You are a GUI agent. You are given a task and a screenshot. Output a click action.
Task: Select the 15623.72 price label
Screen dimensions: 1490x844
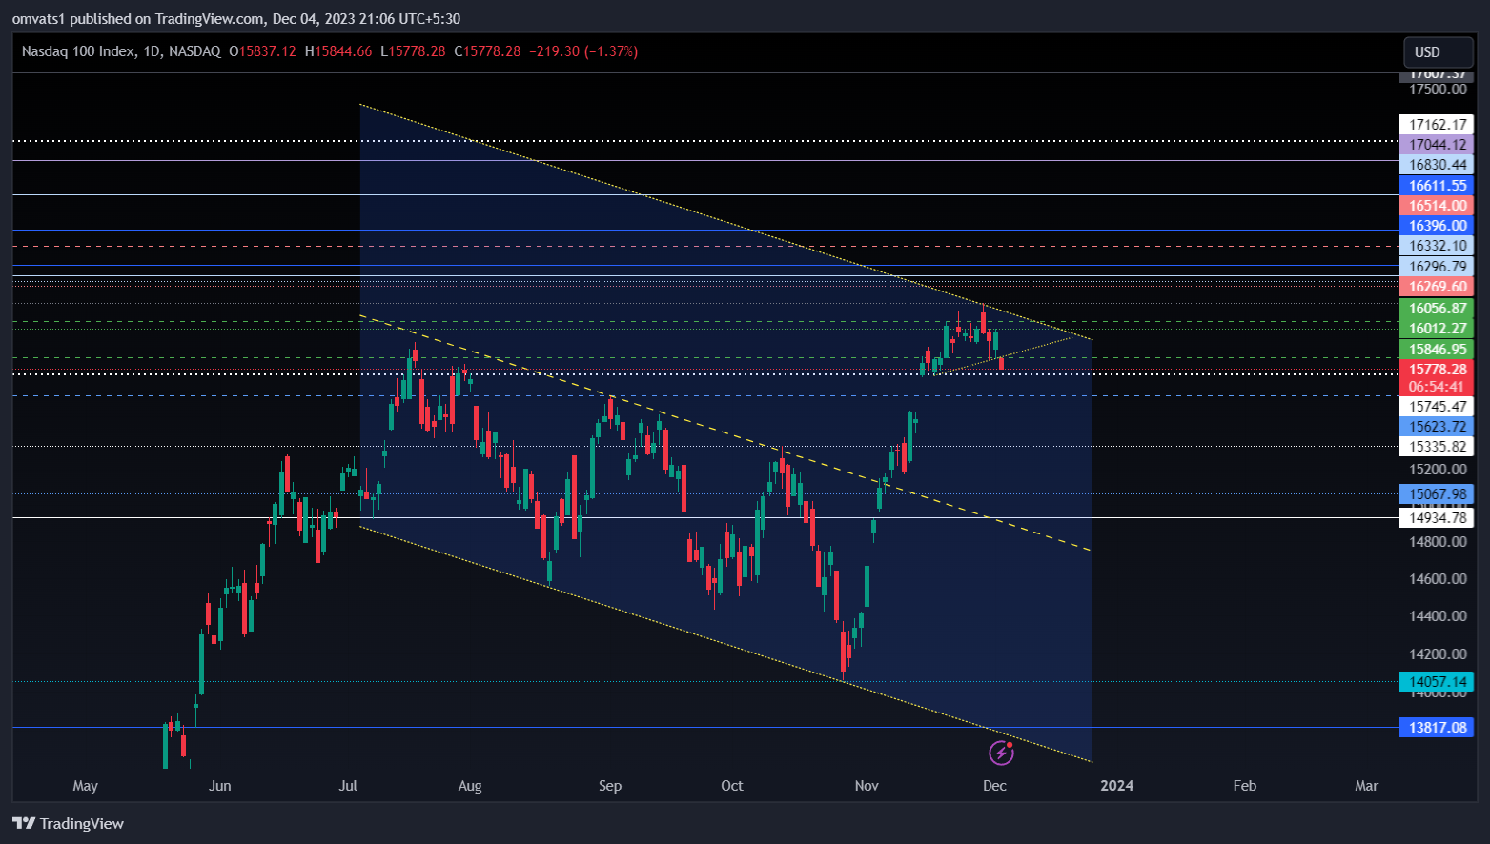[x=1437, y=427]
